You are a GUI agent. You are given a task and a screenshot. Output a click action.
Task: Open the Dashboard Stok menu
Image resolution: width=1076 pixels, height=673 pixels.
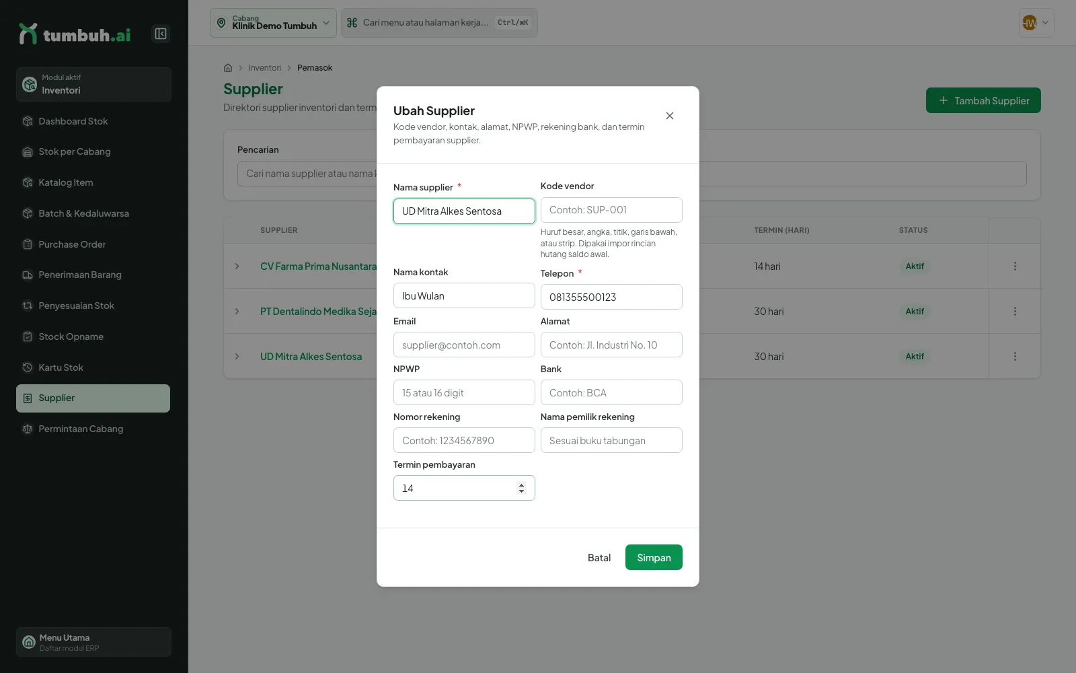(93, 121)
